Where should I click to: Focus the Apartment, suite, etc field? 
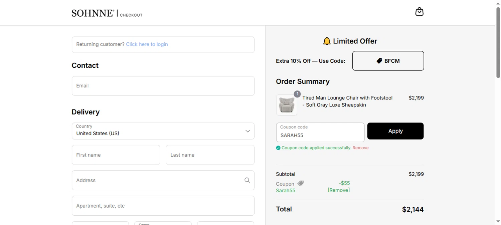[x=163, y=206]
